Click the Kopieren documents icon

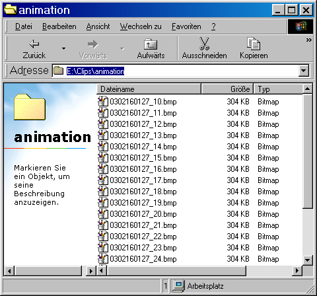tap(254, 44)
